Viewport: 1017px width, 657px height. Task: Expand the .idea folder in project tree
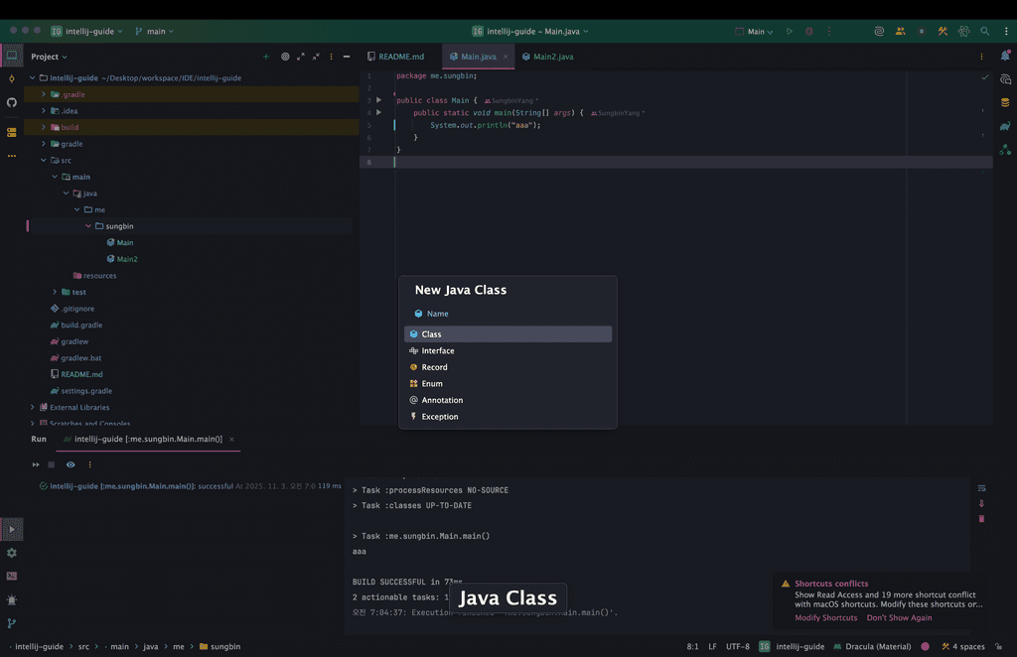pyautogui.click(x=44, y=111)
